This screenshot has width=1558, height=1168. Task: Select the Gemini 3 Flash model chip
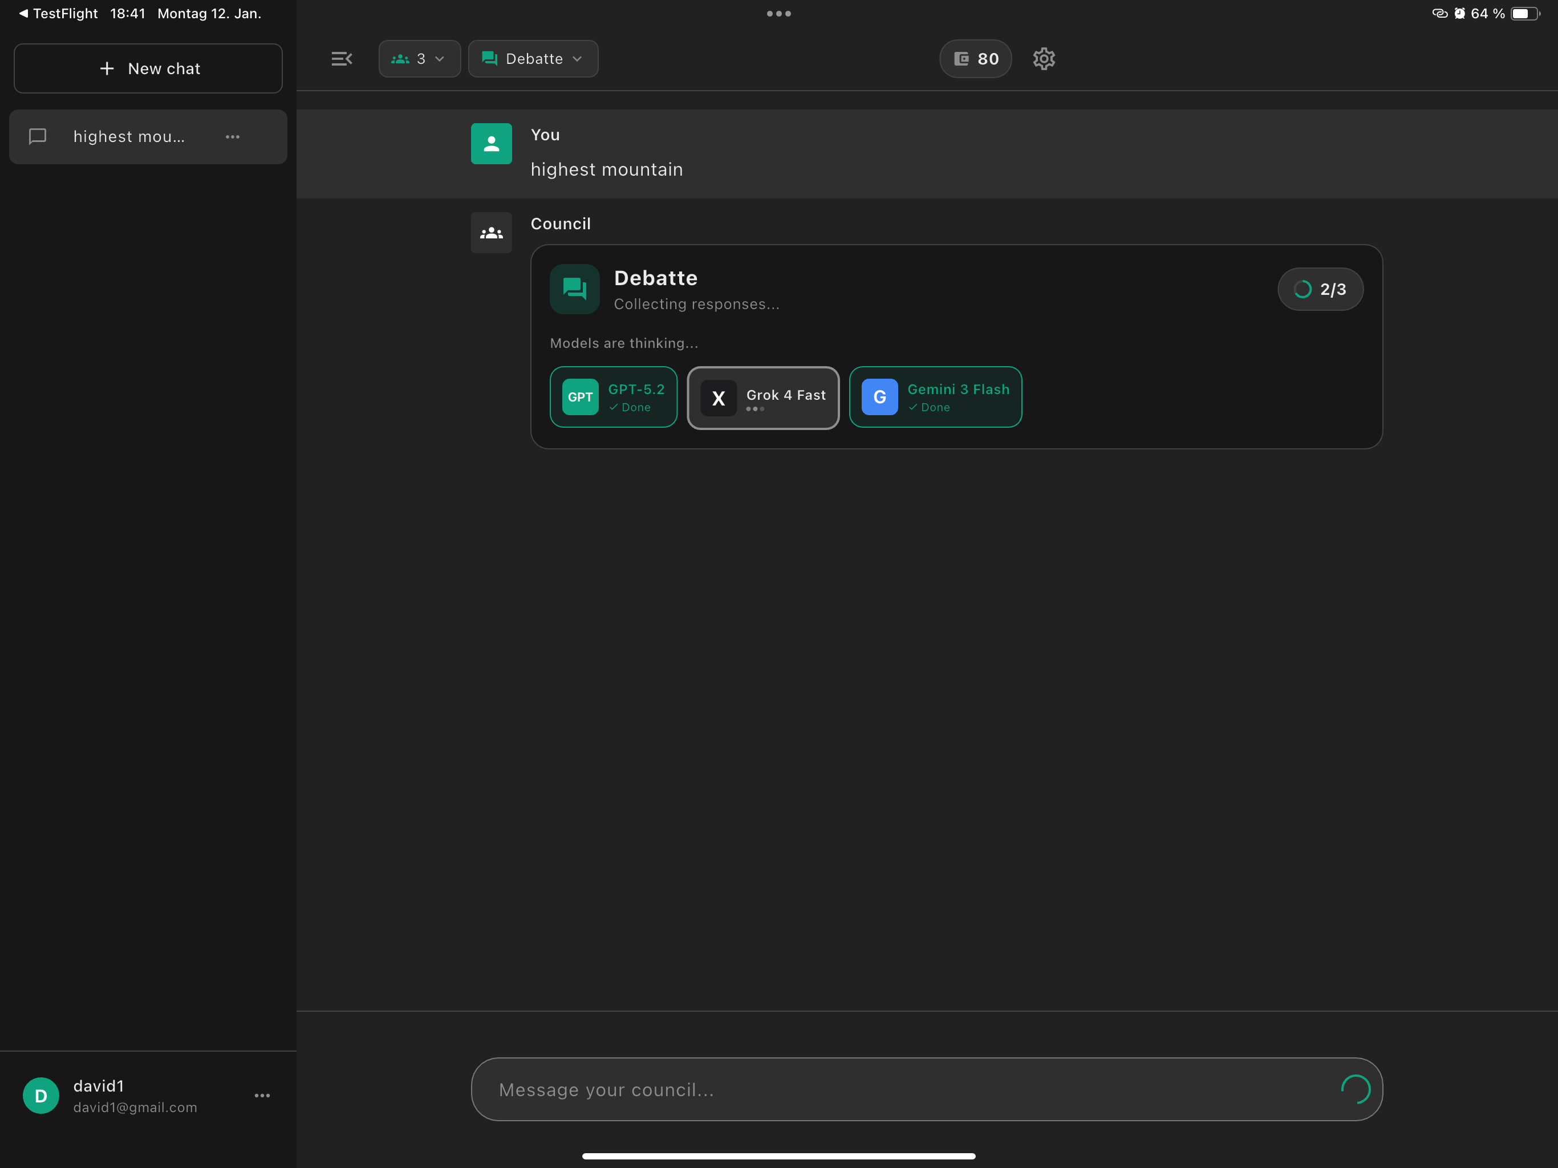pos(935,396)
